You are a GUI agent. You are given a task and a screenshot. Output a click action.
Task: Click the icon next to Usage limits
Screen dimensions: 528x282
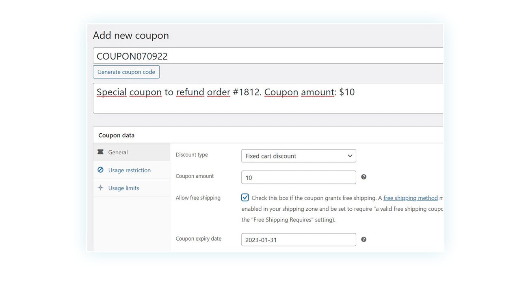click(x=100, y=188)
